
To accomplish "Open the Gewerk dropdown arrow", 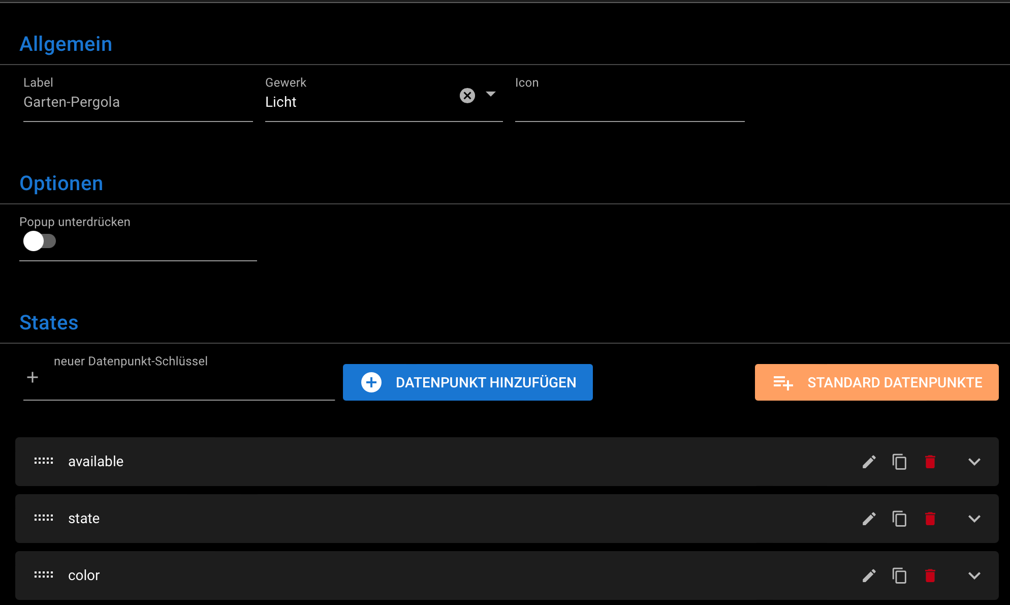I will (491, 94).
